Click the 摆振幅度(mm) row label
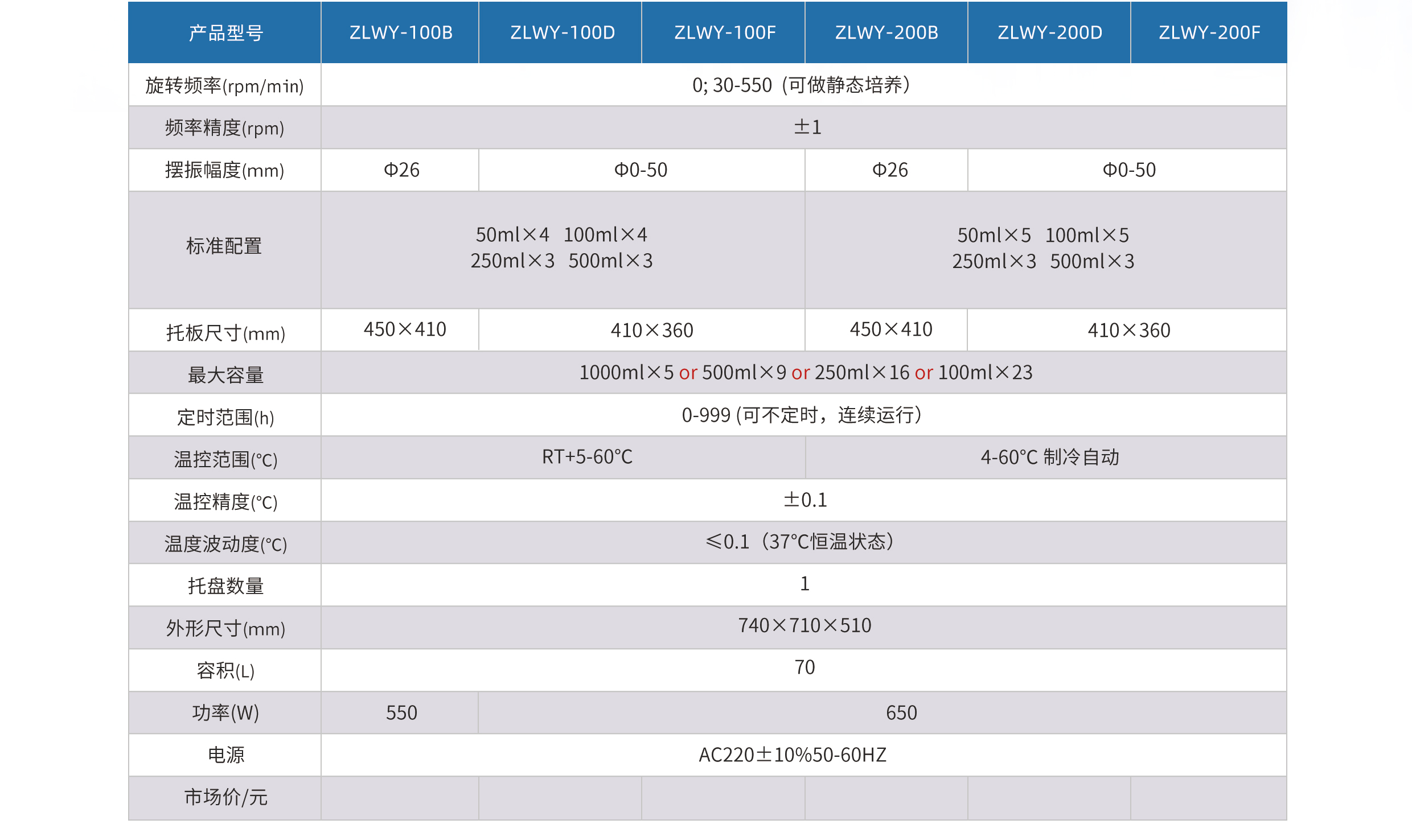 click(224, 170)
